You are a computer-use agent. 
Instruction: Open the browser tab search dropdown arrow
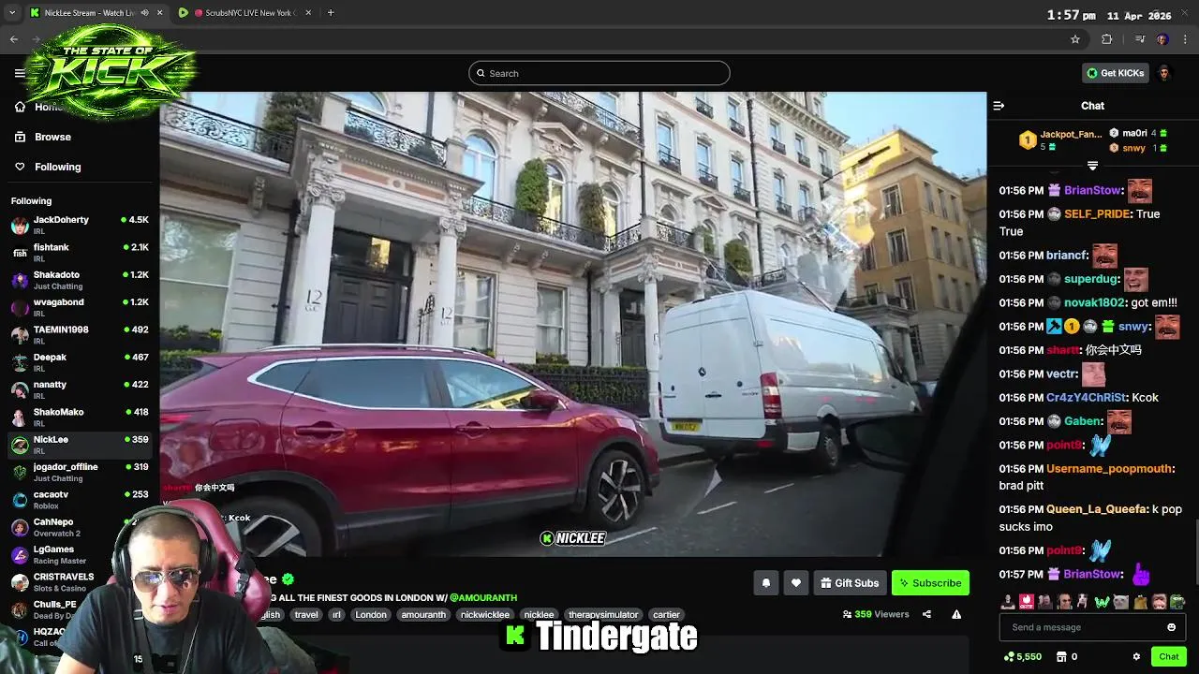point(12,13)
